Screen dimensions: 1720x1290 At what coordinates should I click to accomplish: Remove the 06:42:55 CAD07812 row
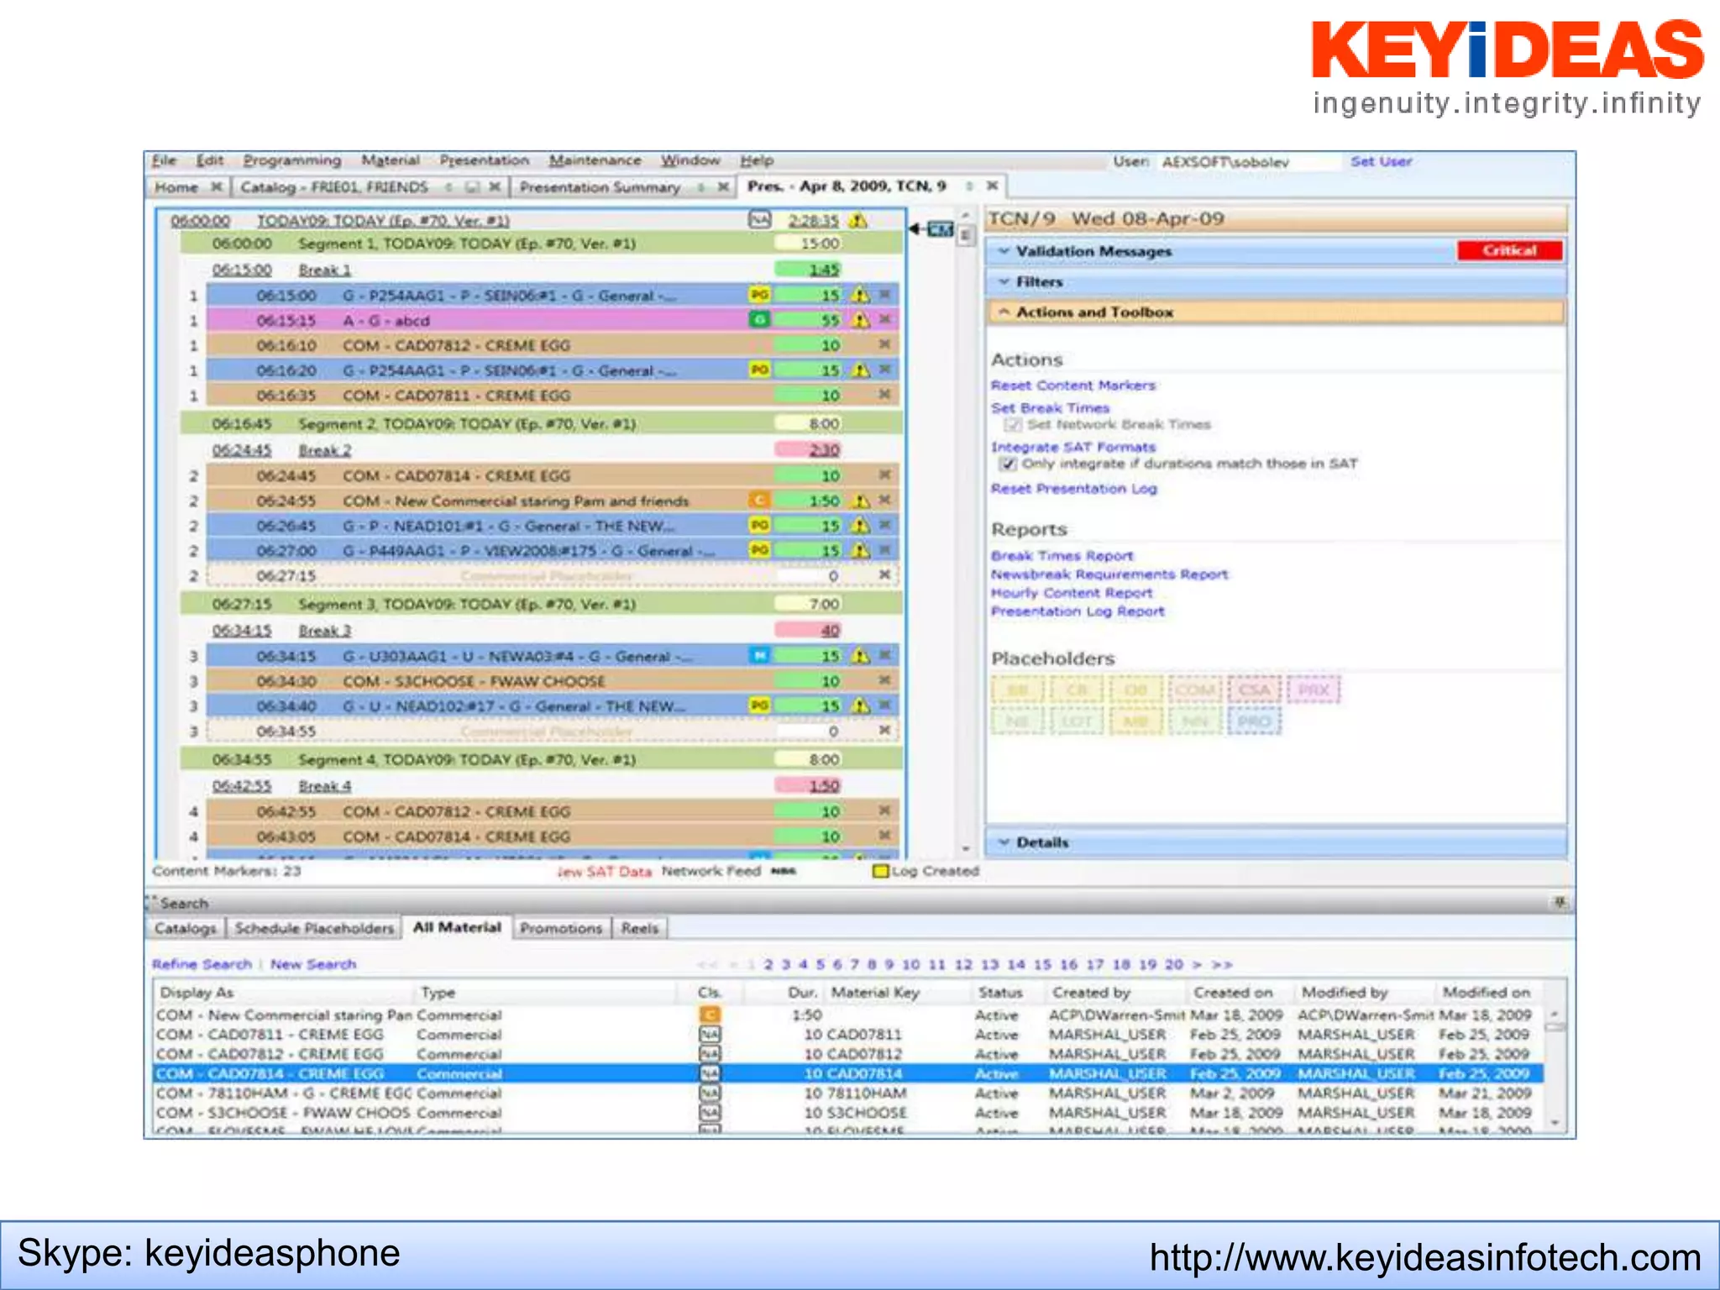(884, 810)
